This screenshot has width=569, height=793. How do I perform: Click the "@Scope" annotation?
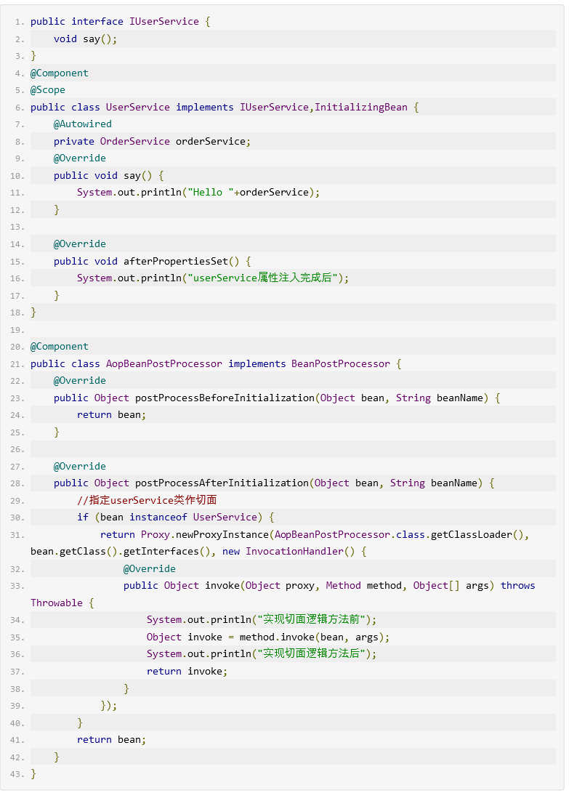coord(47,89)
